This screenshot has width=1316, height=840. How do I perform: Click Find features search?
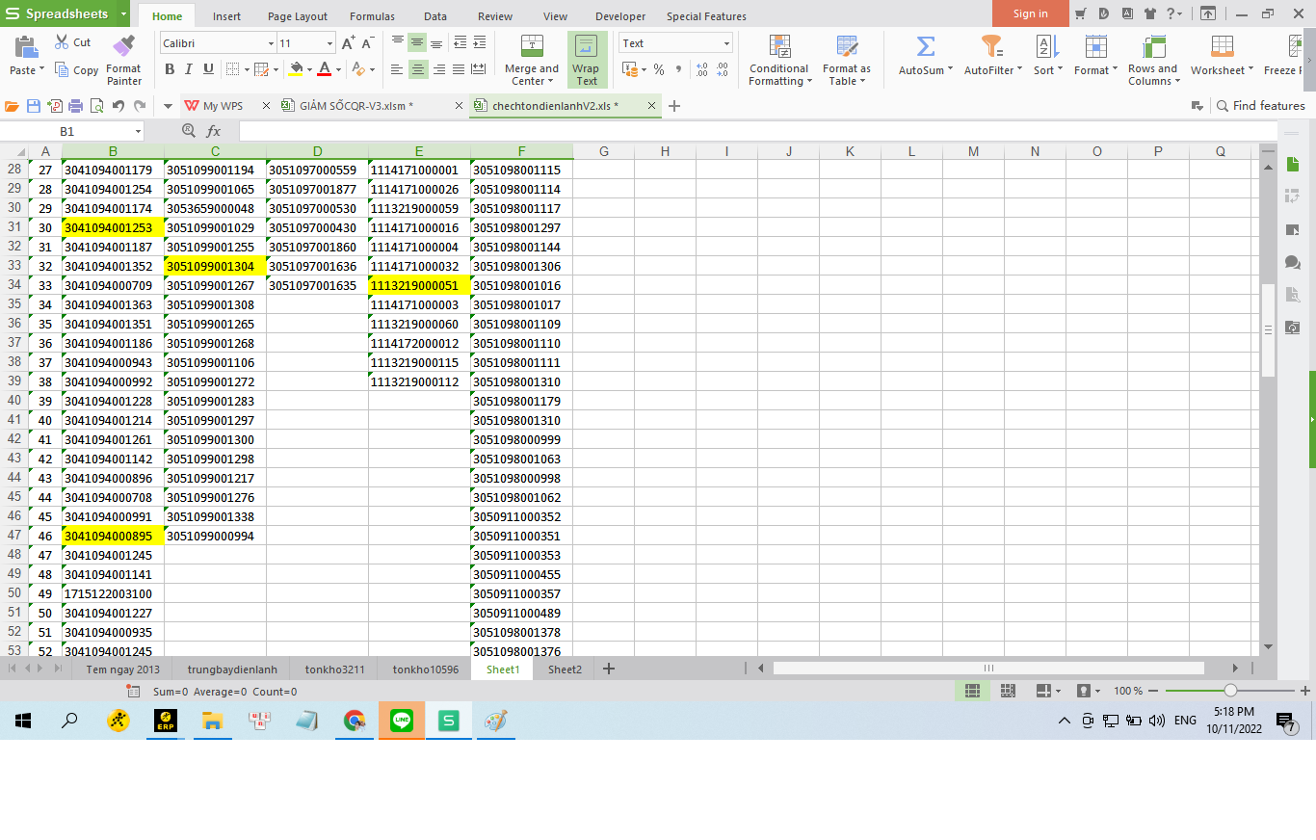tap(1260, 106)
